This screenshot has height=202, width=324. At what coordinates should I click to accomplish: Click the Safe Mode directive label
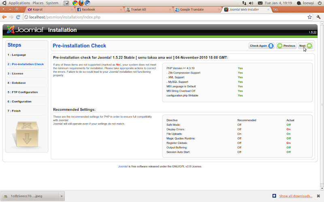(173, 125)
